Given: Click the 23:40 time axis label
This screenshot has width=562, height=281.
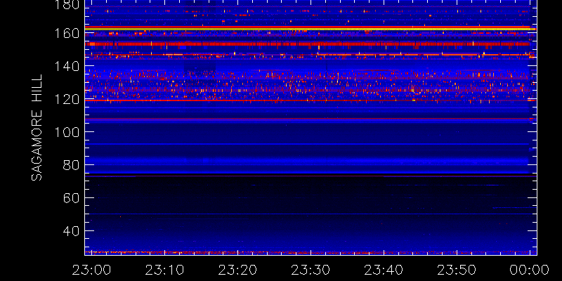Looking at the screenshot, I should click(384, 270).
